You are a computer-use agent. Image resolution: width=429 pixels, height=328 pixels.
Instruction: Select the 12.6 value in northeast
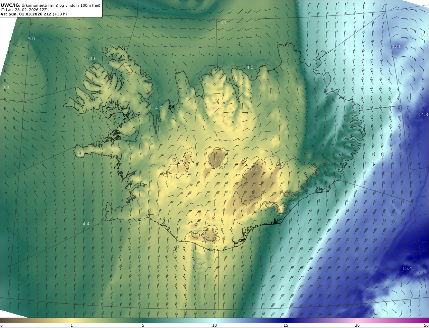[x=396, y=47]
